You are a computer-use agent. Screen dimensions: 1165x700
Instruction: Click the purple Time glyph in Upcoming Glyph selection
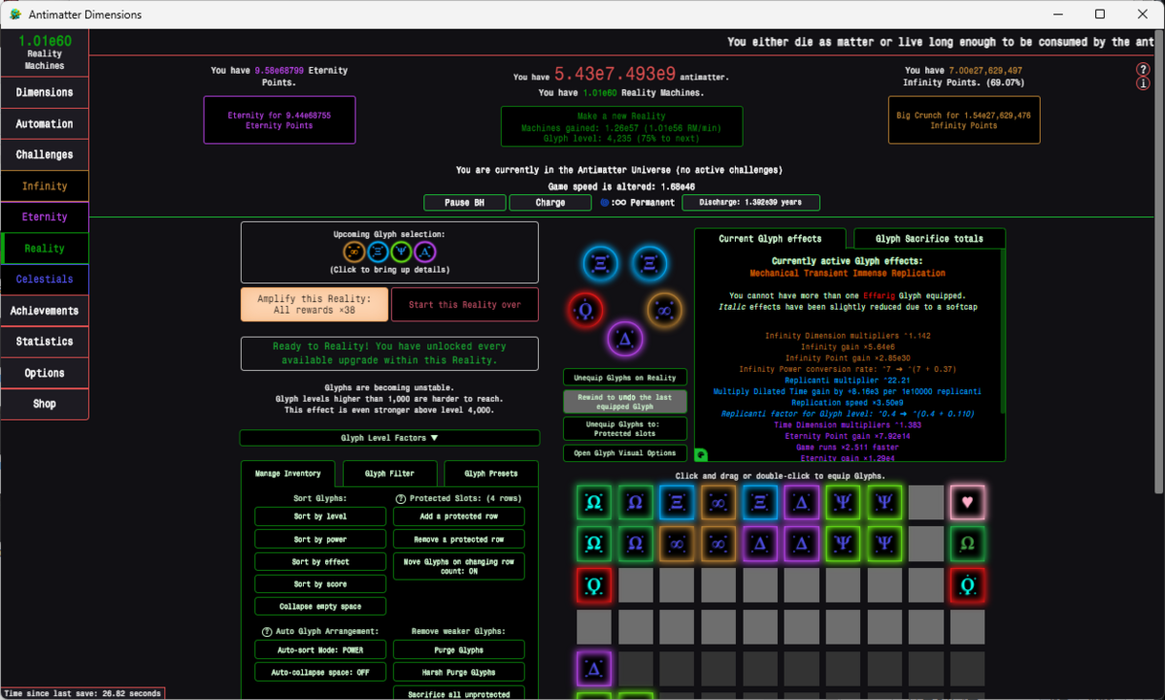tap(424, 251)
